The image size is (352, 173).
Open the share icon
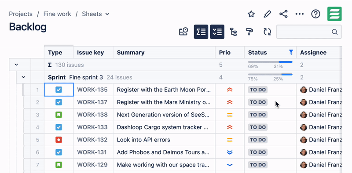tap(283, 14)
